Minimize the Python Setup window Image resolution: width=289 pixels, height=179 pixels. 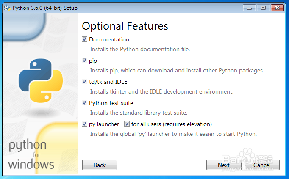click(x=250, y=8)
